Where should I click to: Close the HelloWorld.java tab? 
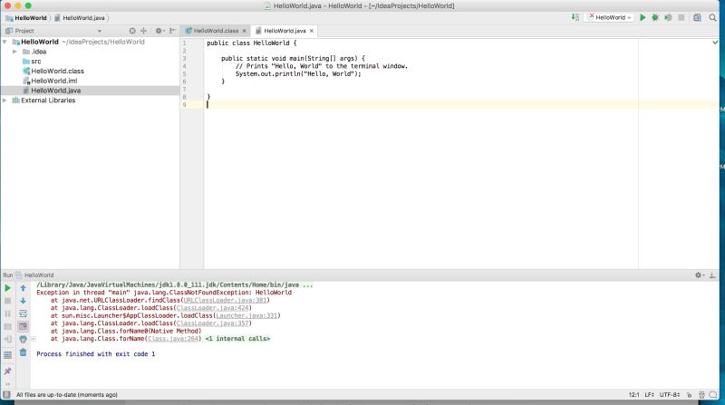pos(312,31)
